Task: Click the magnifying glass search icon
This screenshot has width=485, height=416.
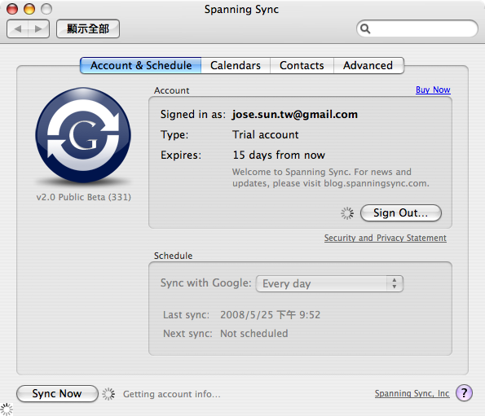Action: click(x=365, y=28)
